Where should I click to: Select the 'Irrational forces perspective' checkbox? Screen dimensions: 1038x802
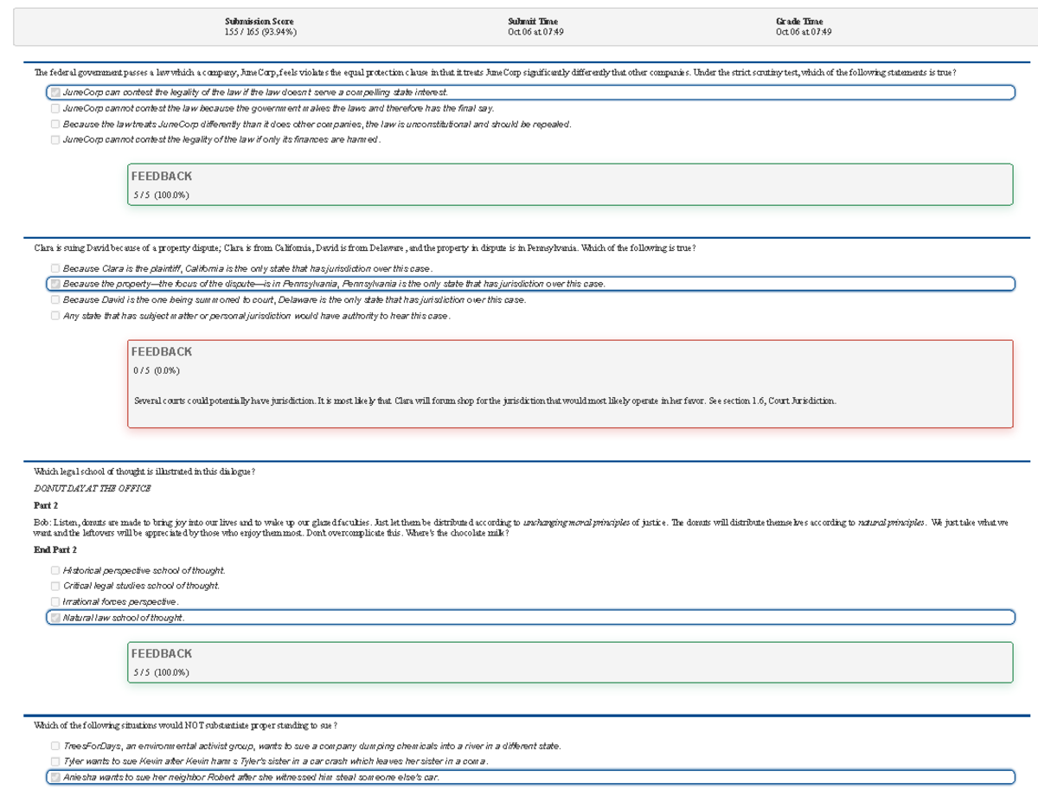point(55,601)
